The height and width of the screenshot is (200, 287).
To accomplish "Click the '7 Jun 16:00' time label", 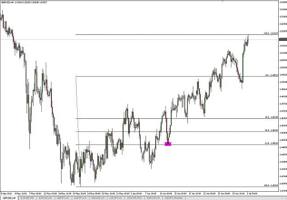I will (x=151, y=194).
